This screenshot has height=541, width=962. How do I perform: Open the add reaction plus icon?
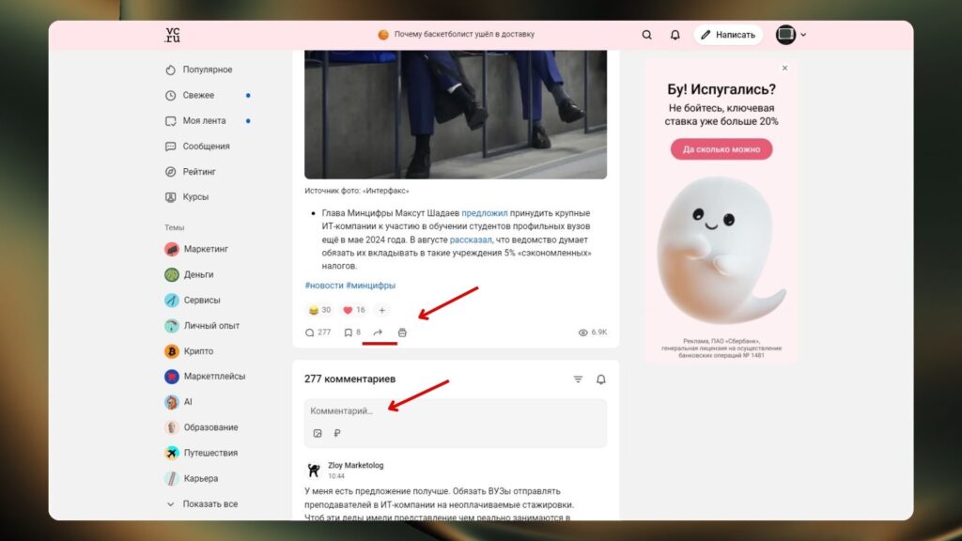click(381, 310)
